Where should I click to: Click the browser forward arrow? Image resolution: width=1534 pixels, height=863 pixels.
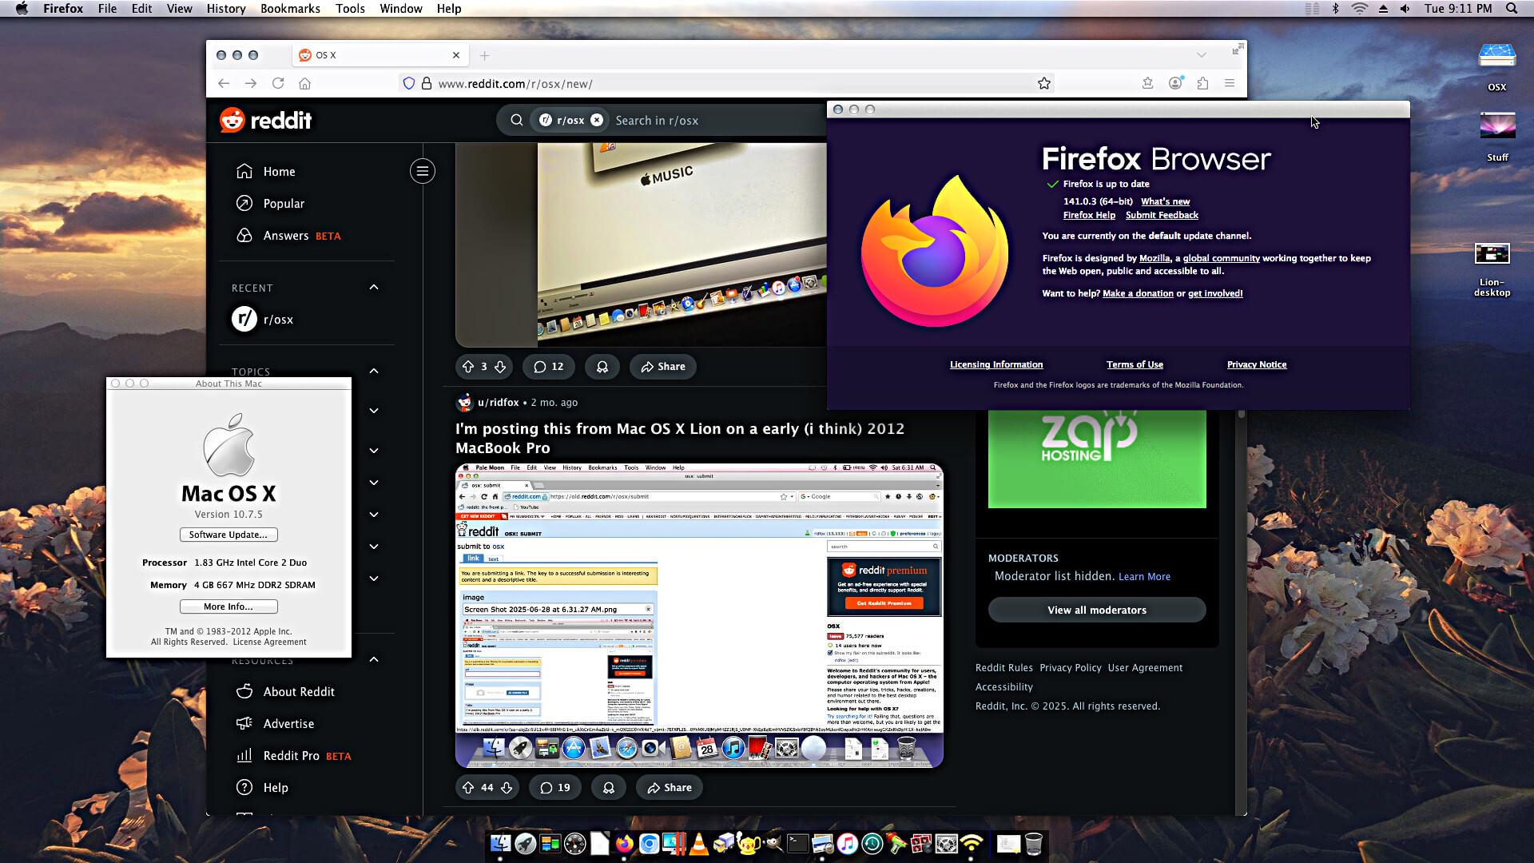click(251, 83)
